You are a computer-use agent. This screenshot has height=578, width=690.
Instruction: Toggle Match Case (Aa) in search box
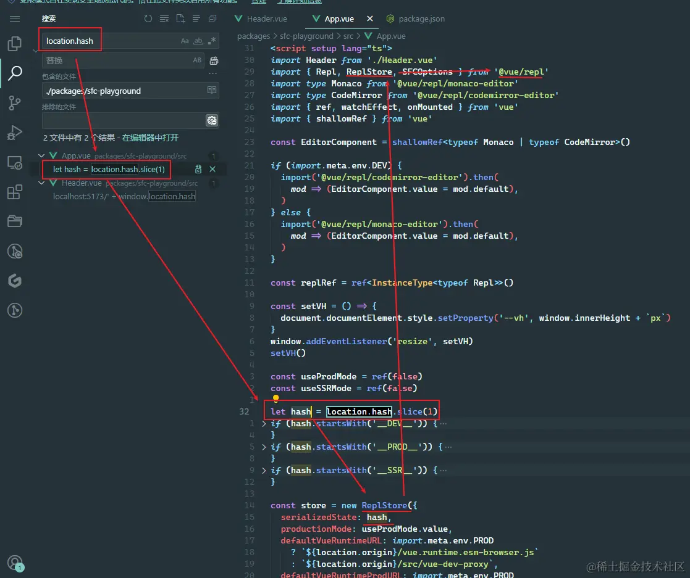(185, 41)
